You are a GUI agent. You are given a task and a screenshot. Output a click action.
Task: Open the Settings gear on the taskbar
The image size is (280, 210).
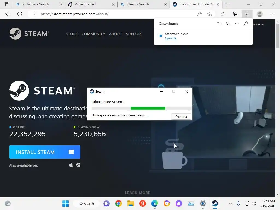pos(203,203)
